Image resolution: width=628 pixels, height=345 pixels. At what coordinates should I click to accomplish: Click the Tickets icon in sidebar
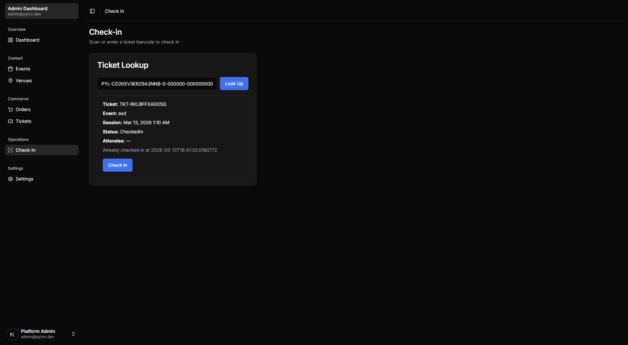pyautogui.click(x=10, y=121)
